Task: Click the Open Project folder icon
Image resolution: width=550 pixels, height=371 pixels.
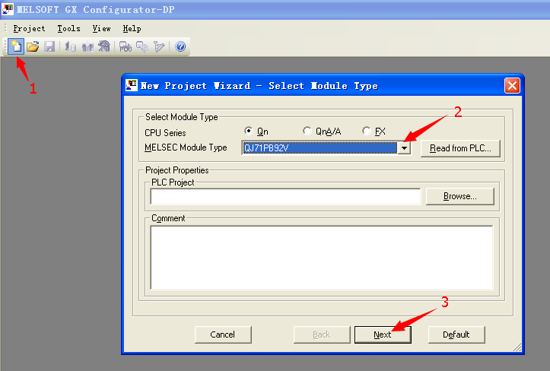Action: (33, 46)
